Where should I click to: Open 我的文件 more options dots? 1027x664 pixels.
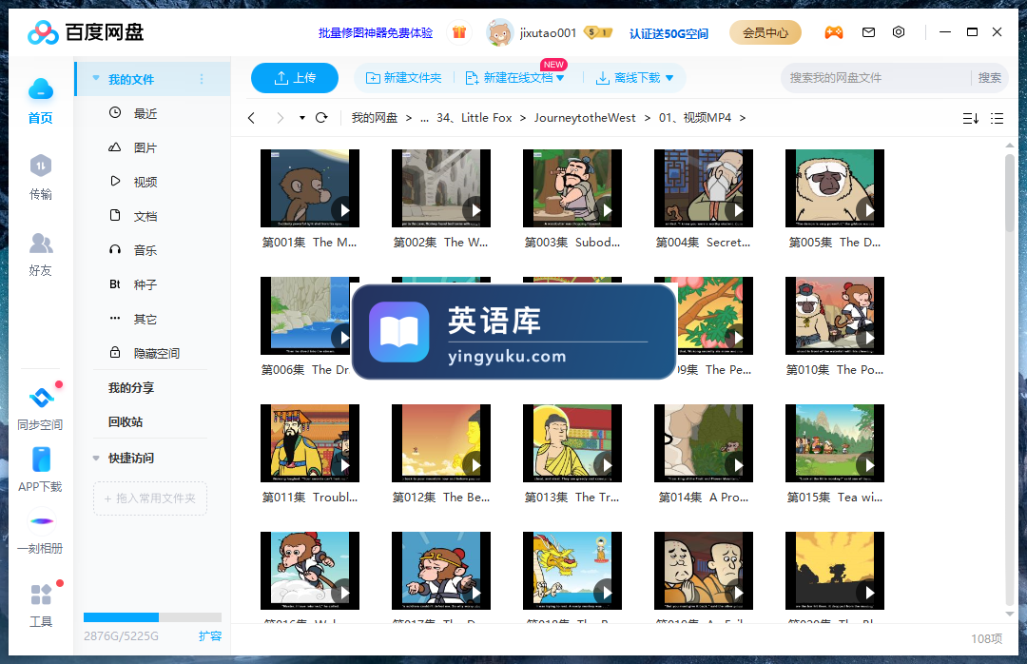pos(202,79)
